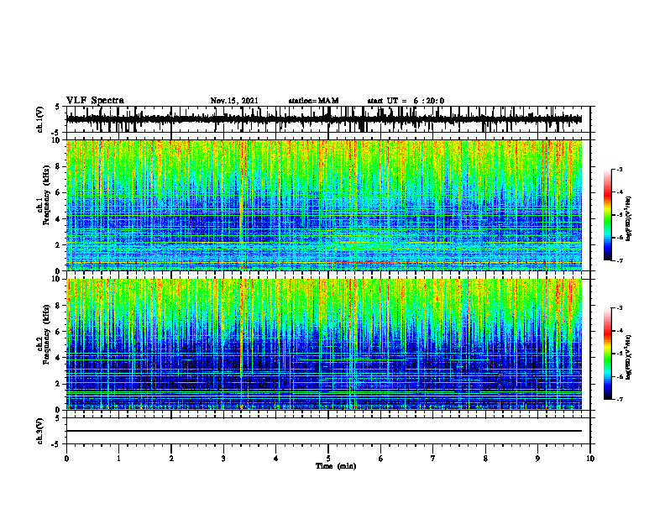Viewport: 665px width, 514px height.
Task: Click the "-5" tick on ch.3(V) axis
Action: click(57, 444)
